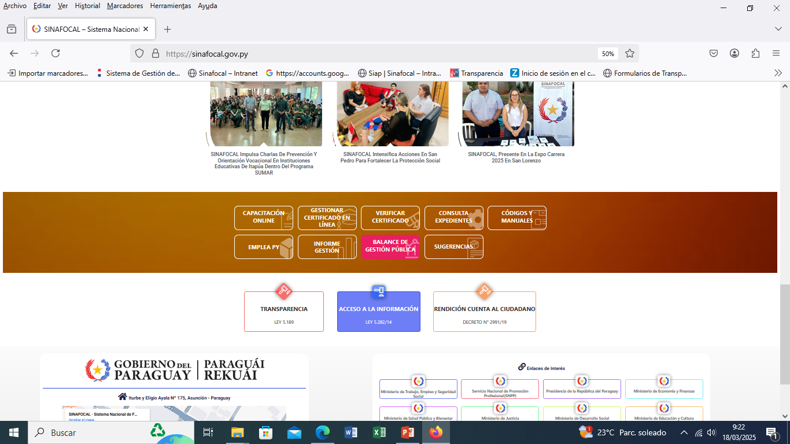The image size is (790, 444).
Task: Expand system tray hidden icons arrow
Action: tap(684, 432)
